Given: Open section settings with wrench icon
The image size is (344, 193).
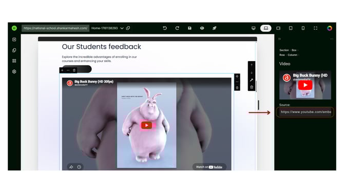Looking at the screenshot, I should click(x=252, y=80).
